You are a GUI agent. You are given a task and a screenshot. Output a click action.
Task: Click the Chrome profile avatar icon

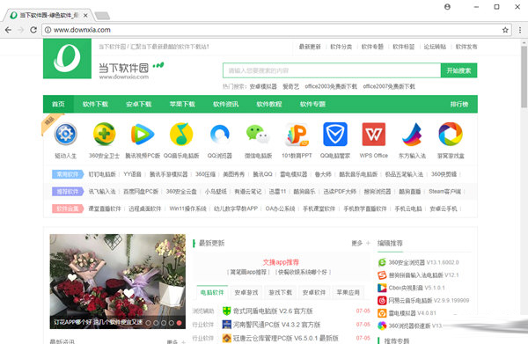[x=447, y=7]
